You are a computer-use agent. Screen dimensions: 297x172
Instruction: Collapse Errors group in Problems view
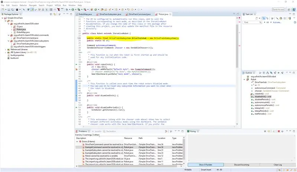click(x=77, y=141)
